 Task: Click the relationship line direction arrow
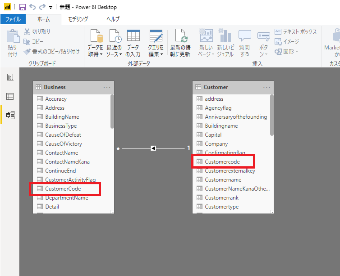[x=153, y=148]
